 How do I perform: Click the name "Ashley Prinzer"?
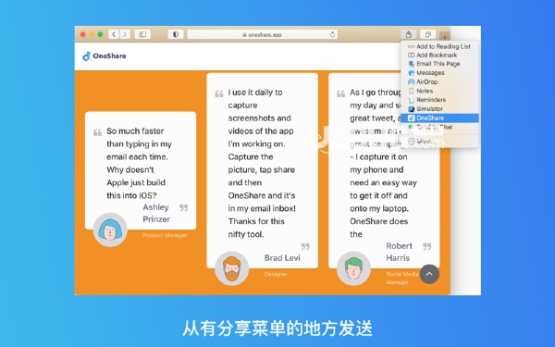[x=156, y=213]
